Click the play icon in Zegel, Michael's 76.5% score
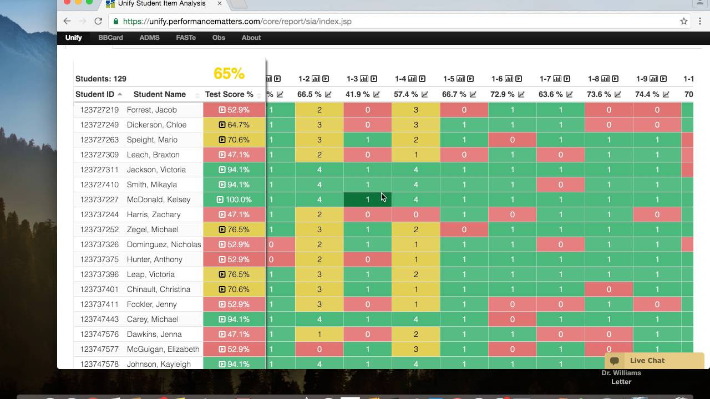Viewport: 710px width, 399px height. pos(222,229)
